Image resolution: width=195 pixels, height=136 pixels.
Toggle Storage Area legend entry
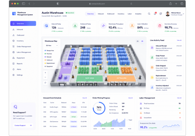point(49,51)
